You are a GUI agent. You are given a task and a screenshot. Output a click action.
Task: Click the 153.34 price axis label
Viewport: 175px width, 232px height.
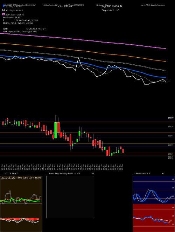point(171,127)
